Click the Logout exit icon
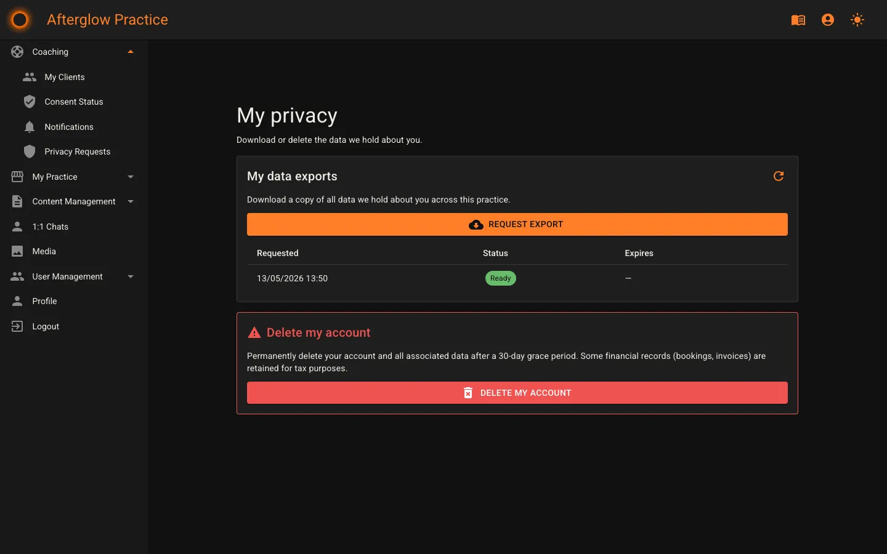 [x=17, y=326]
